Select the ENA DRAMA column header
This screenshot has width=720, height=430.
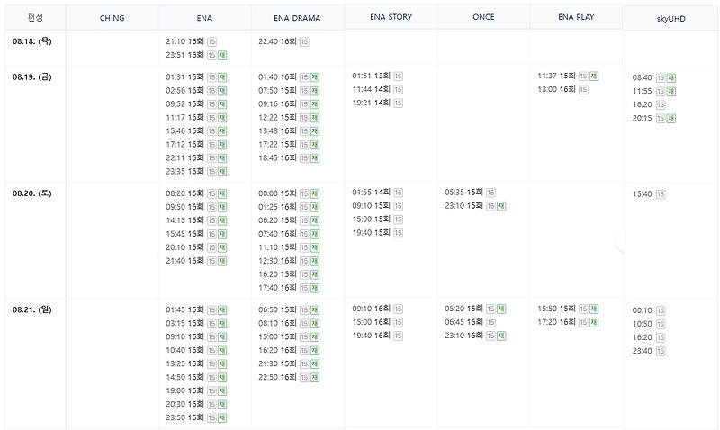pyautogui.click(x=297, y=18)
